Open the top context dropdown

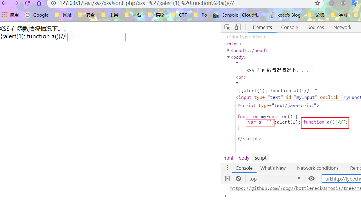click(x=275, y=178)
